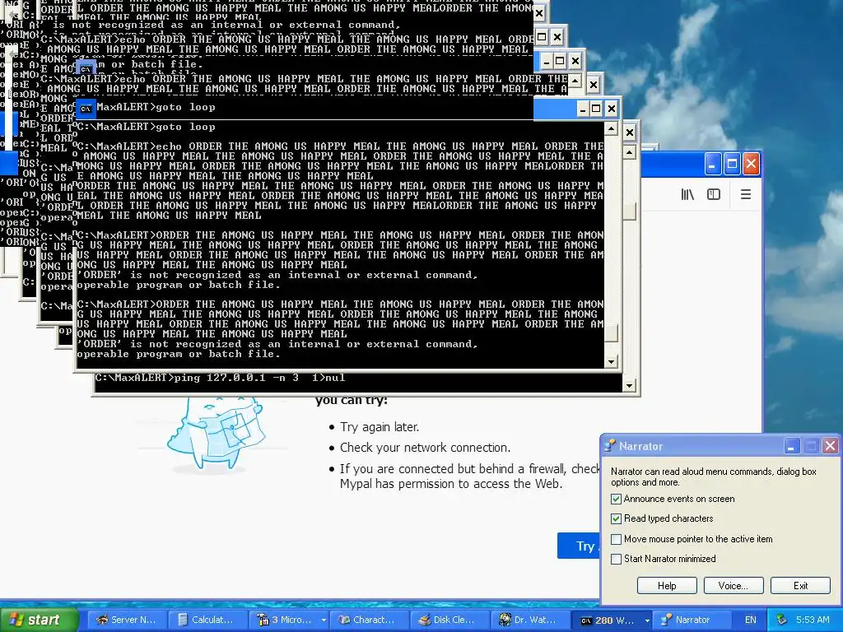Maximize the Mypal browser window
Viewport: 843px width, 632px height.
tap(732, 165)
